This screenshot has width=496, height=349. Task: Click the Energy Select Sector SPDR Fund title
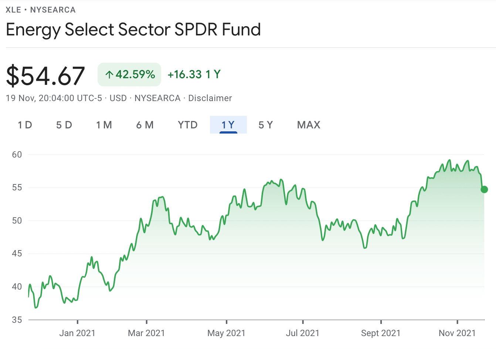(x=133, y=30)
